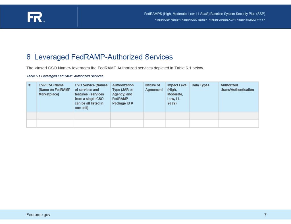
Task: Select the shaded first empty table row
Action: [x=142, y=116]
